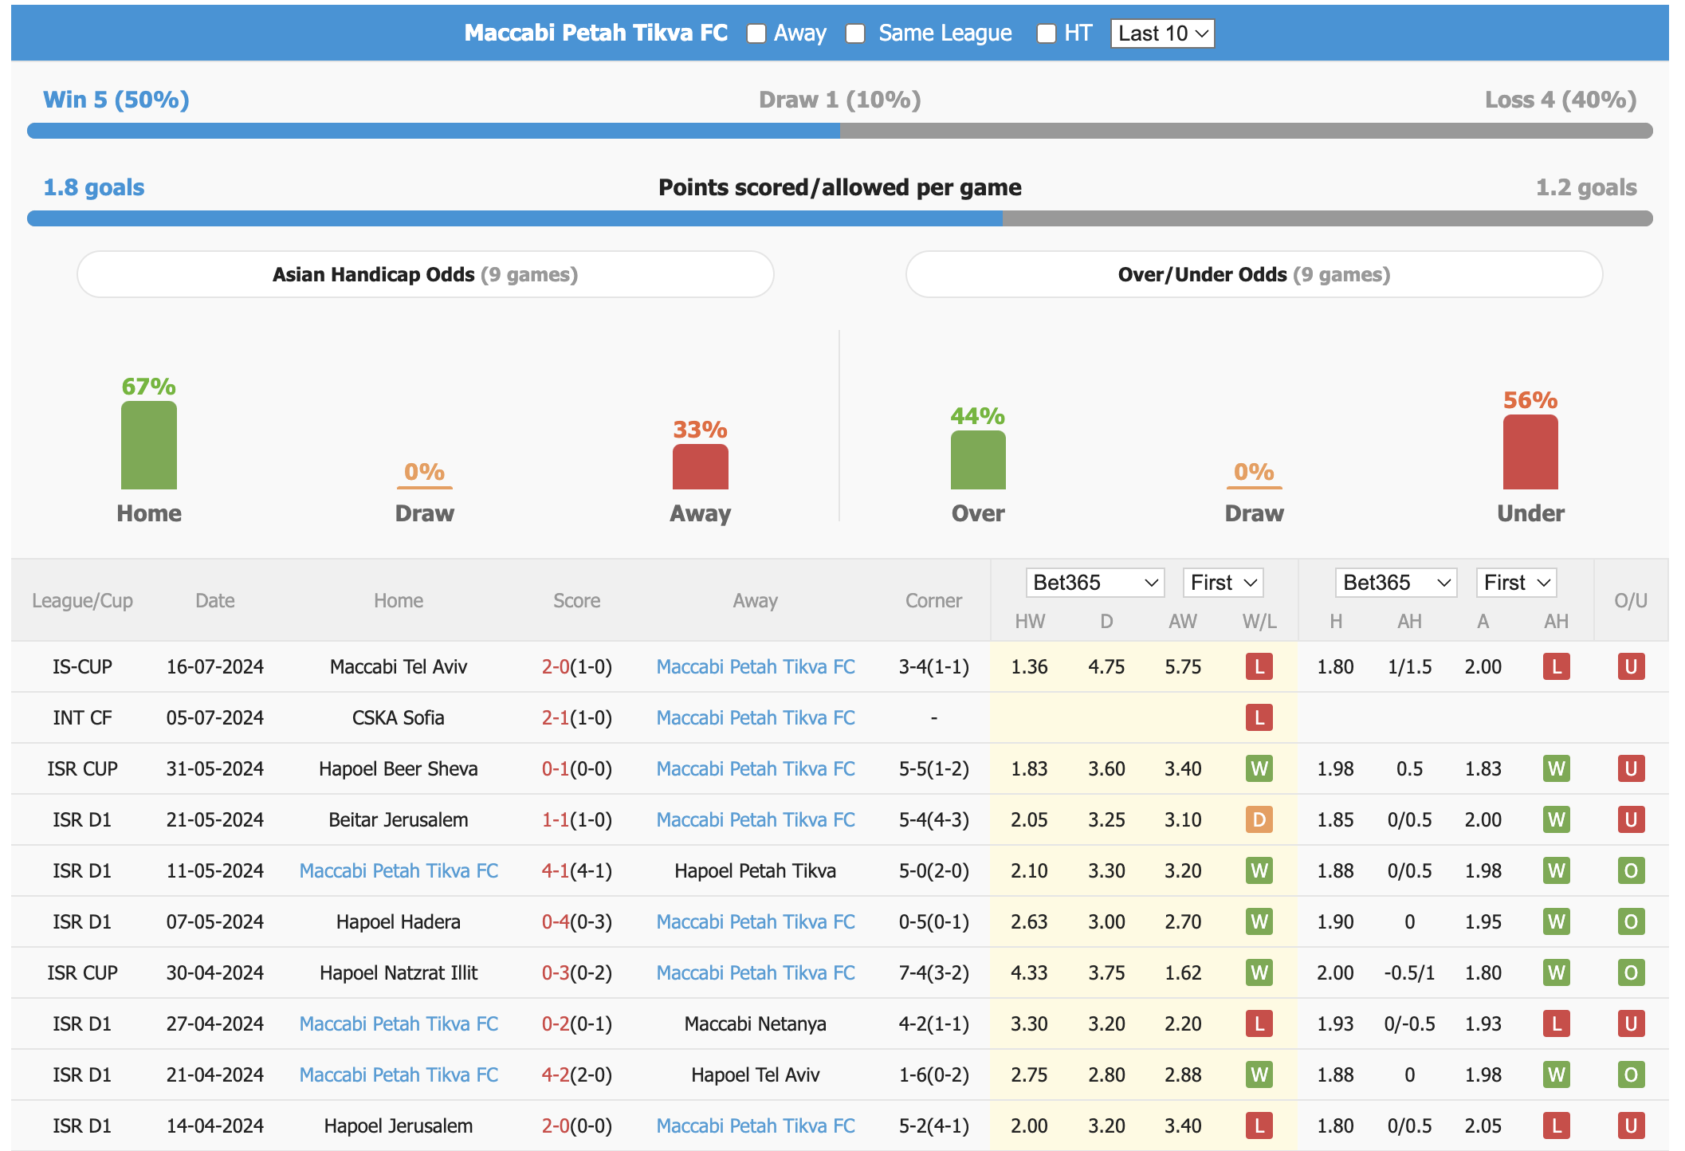Click the U badge in Hapoel Beer Sheva row
Screen dimensions: 1685x1151
pos(1631,768)
